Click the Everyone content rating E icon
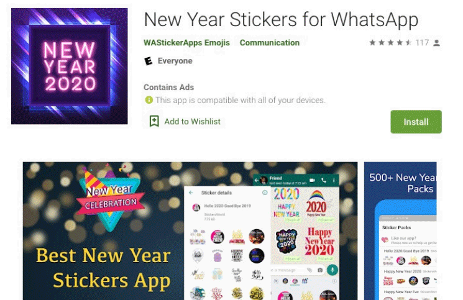Viewport: 463px width, 300px height. coord(149,61)
